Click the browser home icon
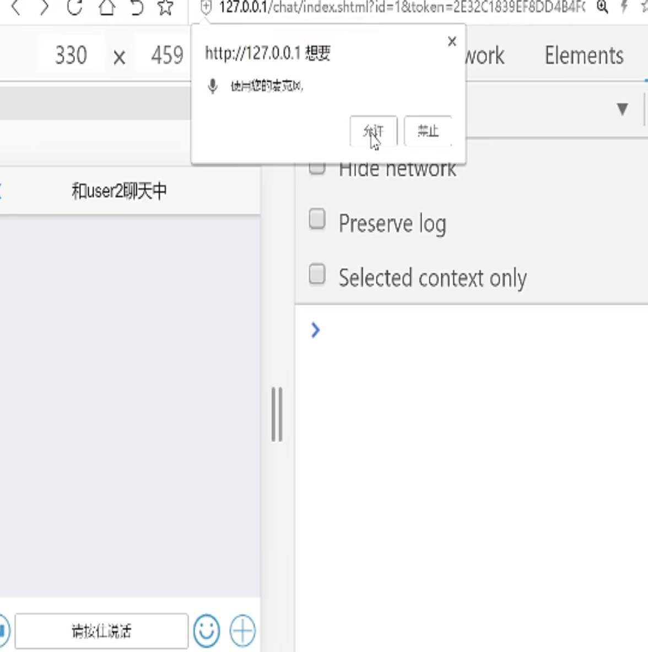Viewport: 648px width, 652px height. (x=107, y=8)
